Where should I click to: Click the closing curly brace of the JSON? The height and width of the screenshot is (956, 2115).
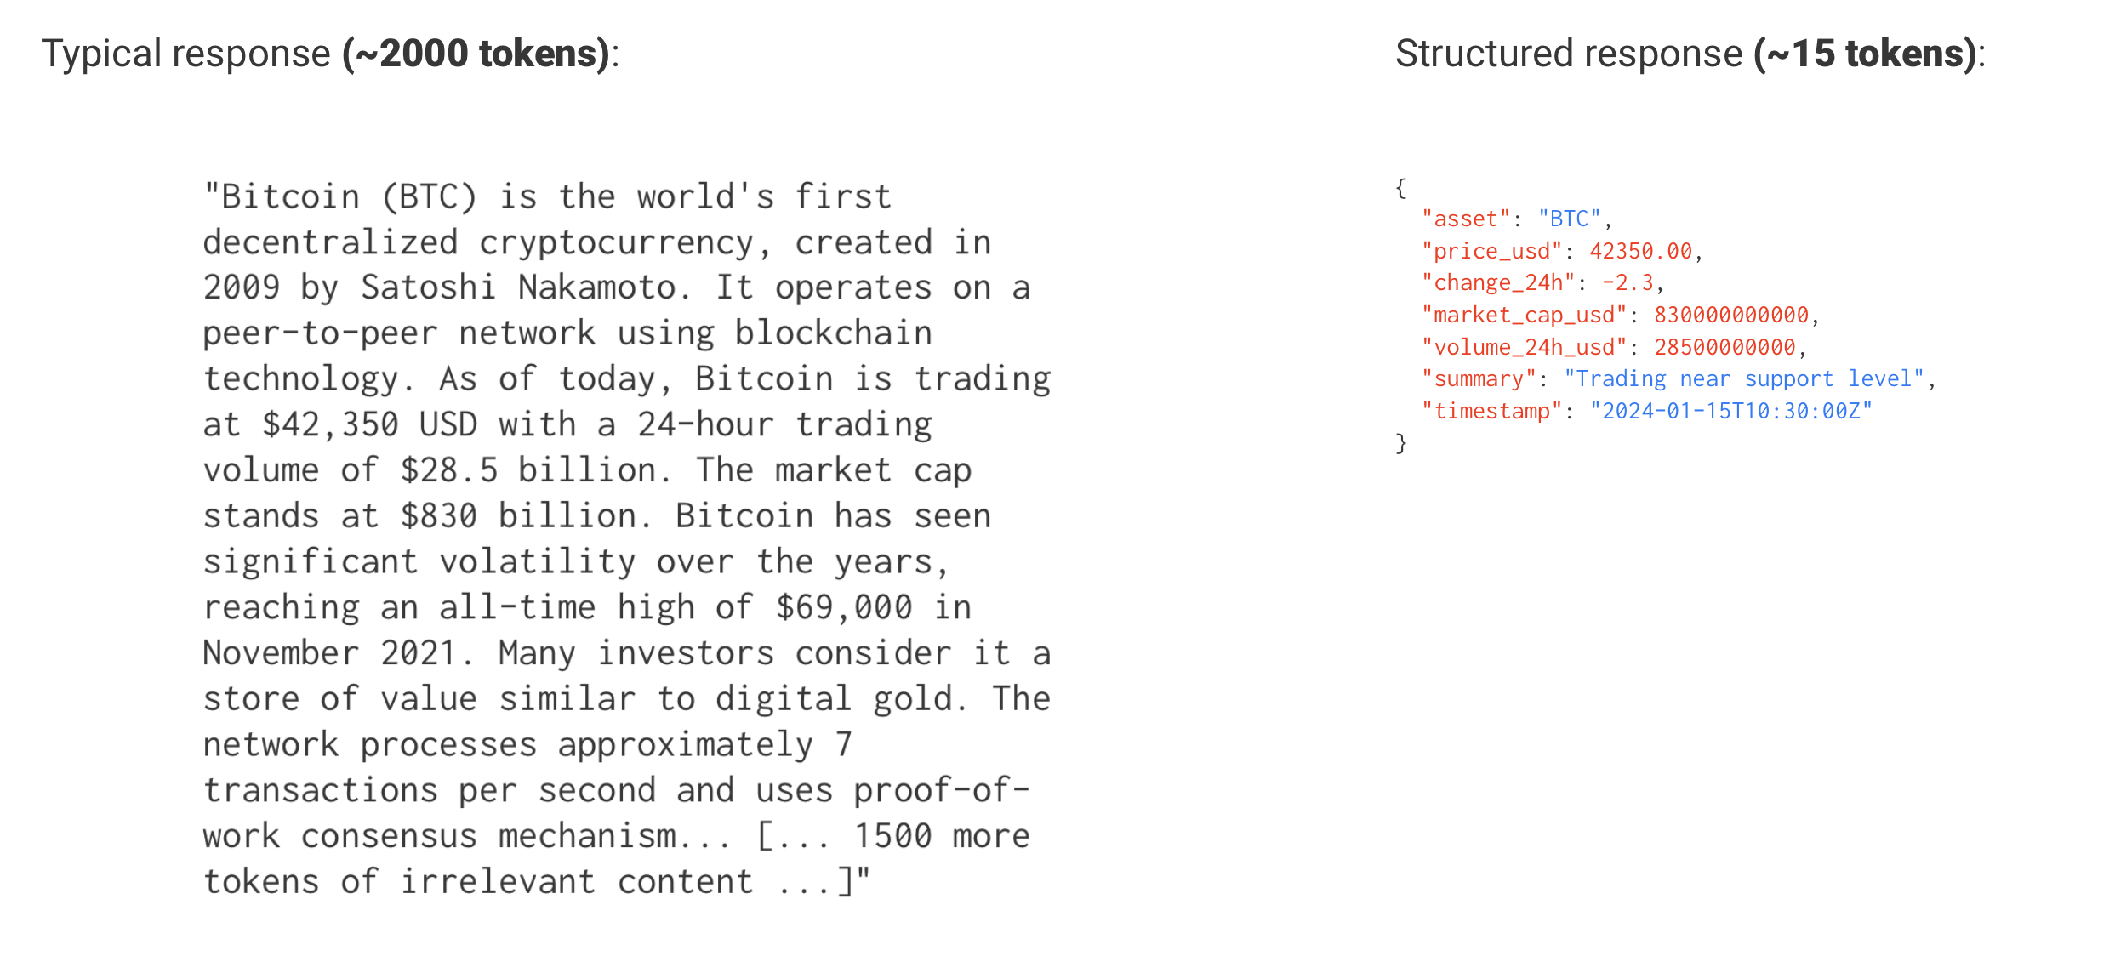[1400, 443]
